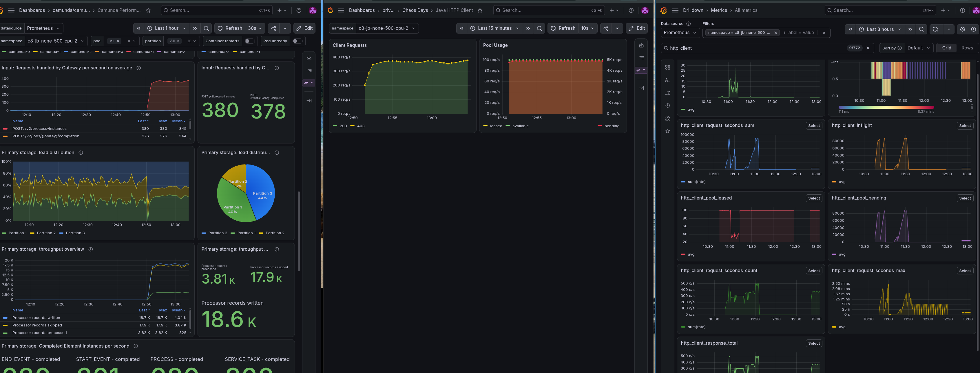Click refresh icon in Drilldown Metrics window

[x=935, y=29]
